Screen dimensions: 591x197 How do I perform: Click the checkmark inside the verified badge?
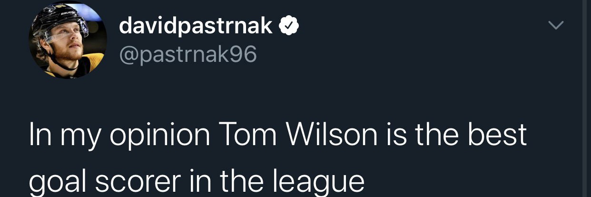point(288,26)
